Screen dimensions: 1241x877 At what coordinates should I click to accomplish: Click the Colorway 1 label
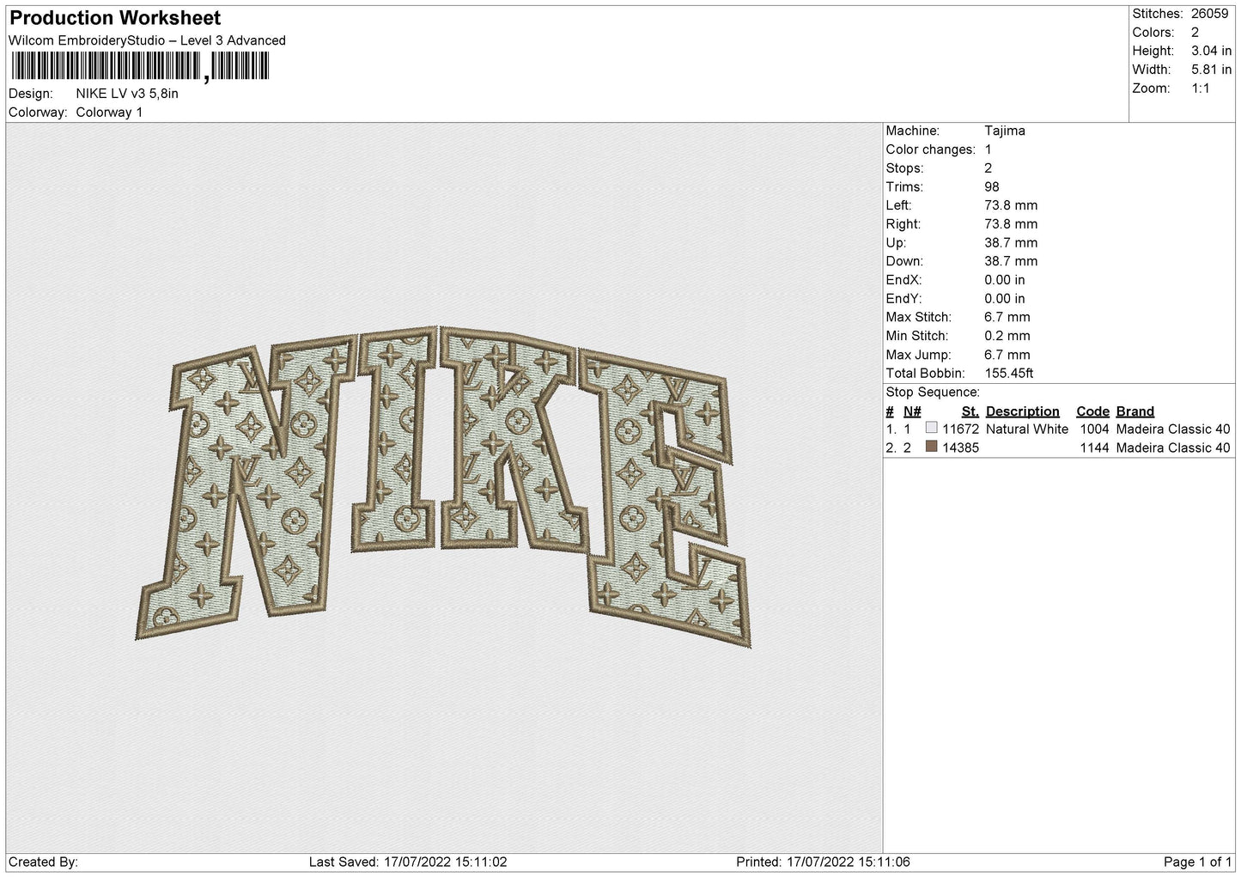pyautogui.click(x=109, y=113)
